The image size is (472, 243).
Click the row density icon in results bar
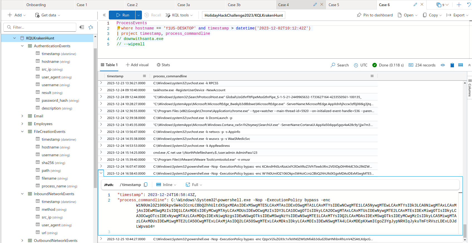(x=461, y=65)
